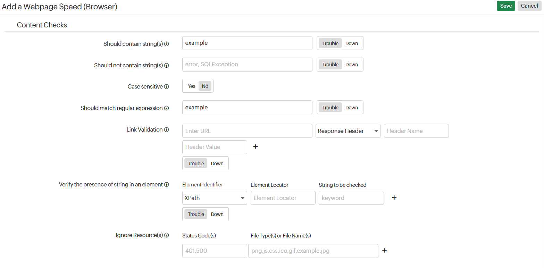Screen dimensions: 544x268
Task: Click the Link Validation info icon
Action: (166, 130)
